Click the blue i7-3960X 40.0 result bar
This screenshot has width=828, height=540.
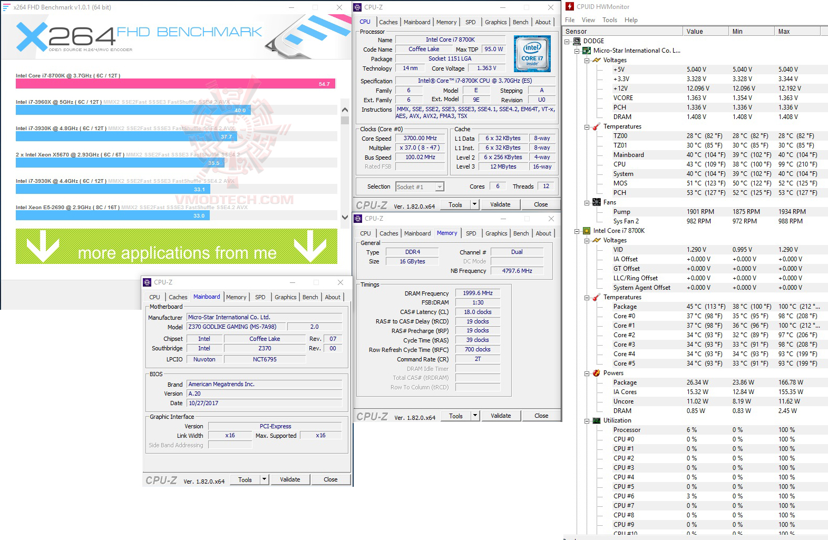(x=133, y=110)
